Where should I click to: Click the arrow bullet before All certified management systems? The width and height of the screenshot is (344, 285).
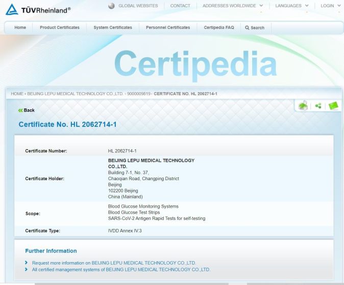(x=27, y=269)
